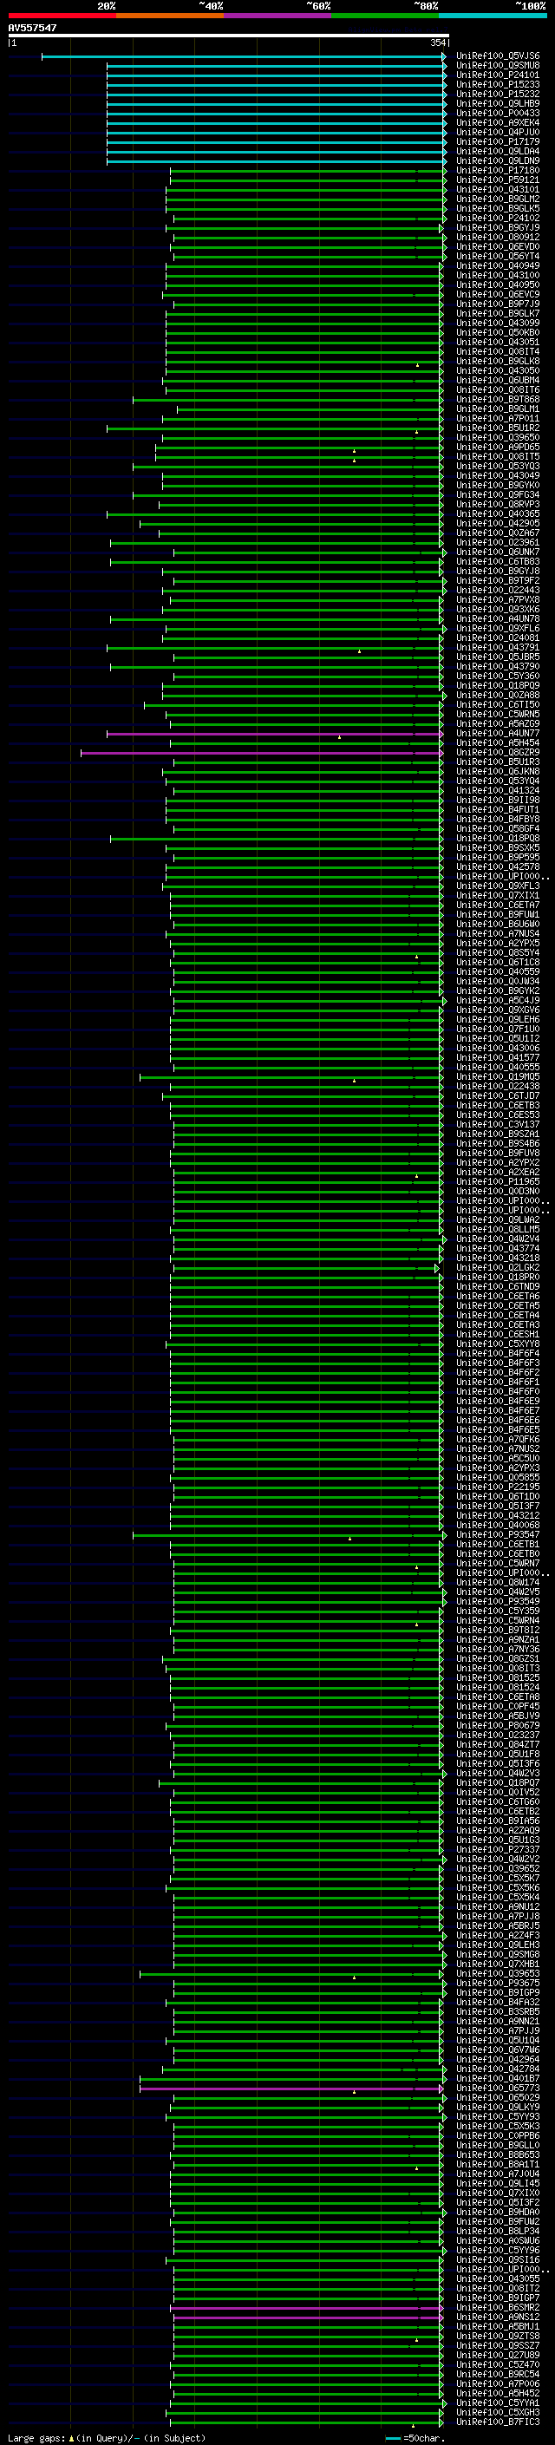Click the cyan alignment bar for UniRef100_A9XEK4

coord(275,123)
